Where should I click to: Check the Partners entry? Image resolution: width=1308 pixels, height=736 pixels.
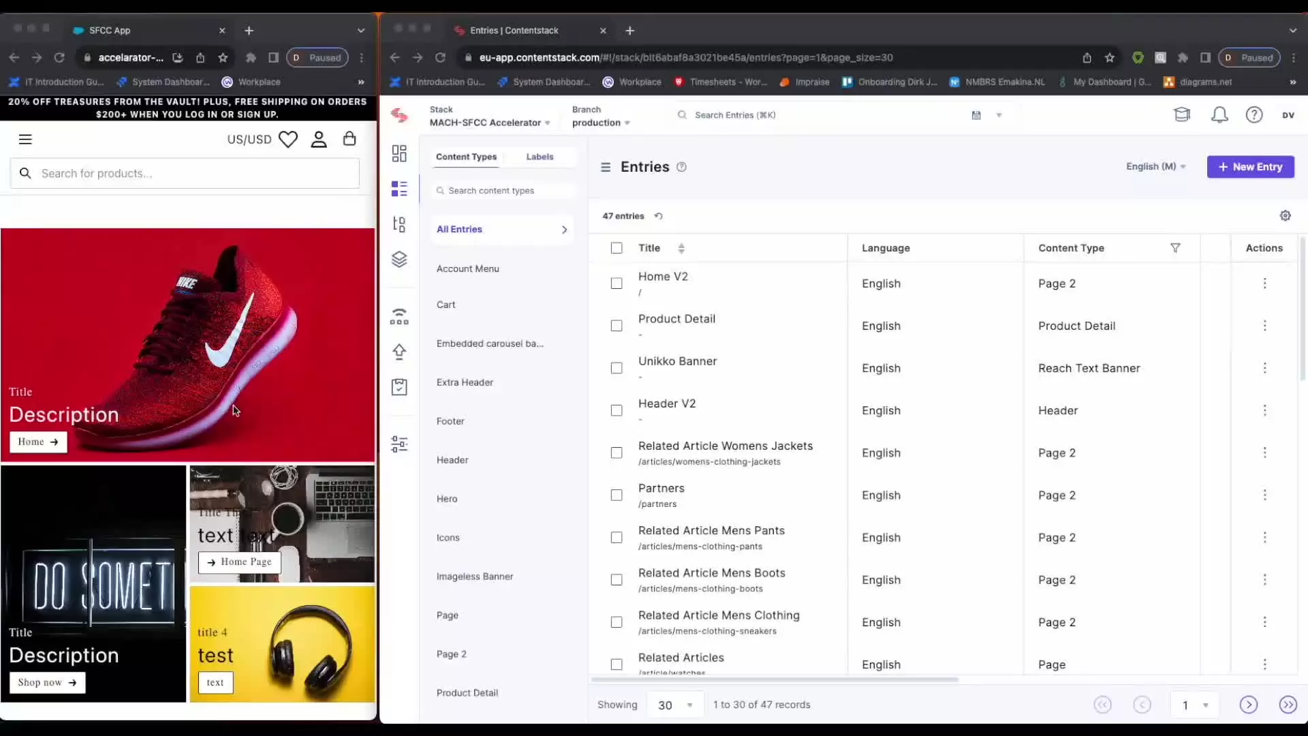coord(617,495)
